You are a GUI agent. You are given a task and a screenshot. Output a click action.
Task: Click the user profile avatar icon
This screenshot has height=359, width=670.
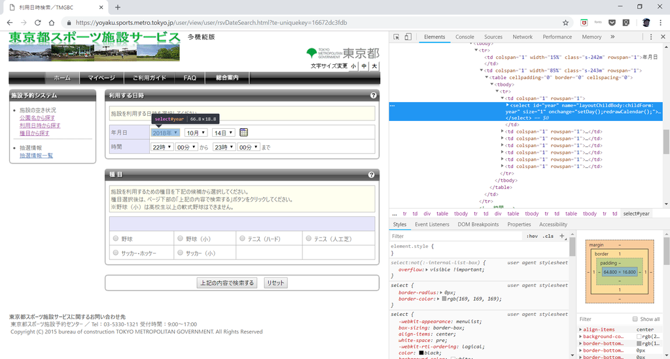click(x=646, y=23)
